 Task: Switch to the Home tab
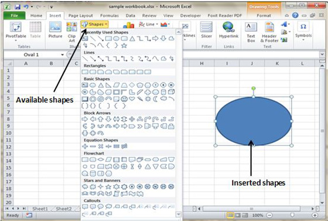[36, 16]
